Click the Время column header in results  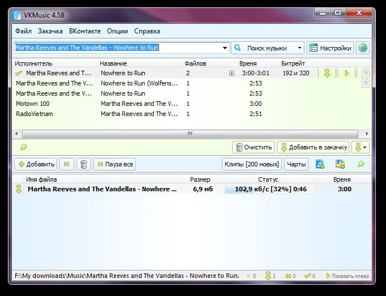pyautogui.click(x=249, y=63)
